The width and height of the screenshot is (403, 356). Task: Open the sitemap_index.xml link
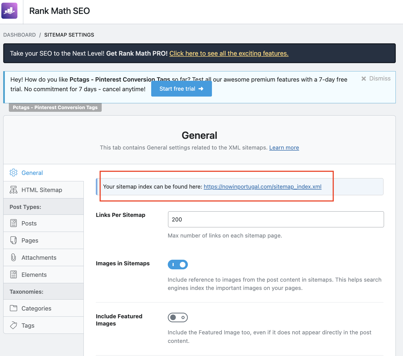(x=262, y=187)
